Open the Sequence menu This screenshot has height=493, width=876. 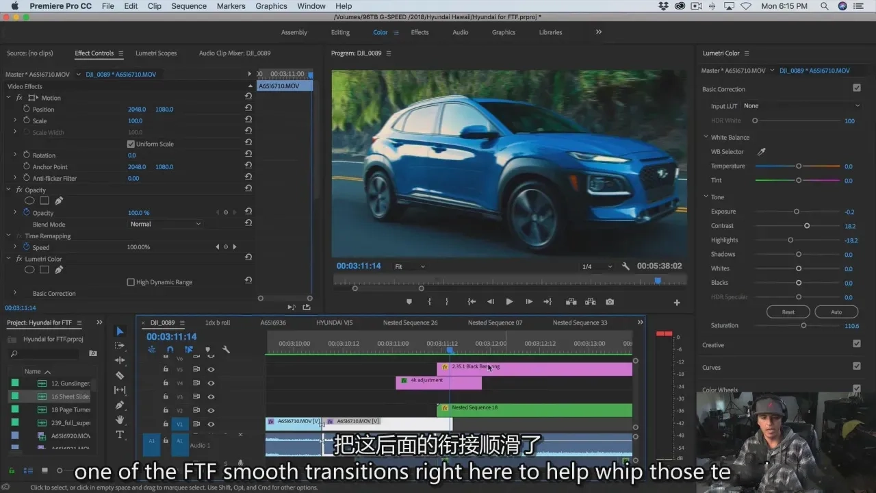click(189, 6)
